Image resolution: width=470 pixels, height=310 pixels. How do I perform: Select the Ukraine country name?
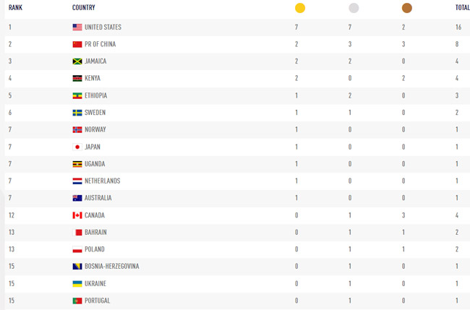(x=97, y=283)
